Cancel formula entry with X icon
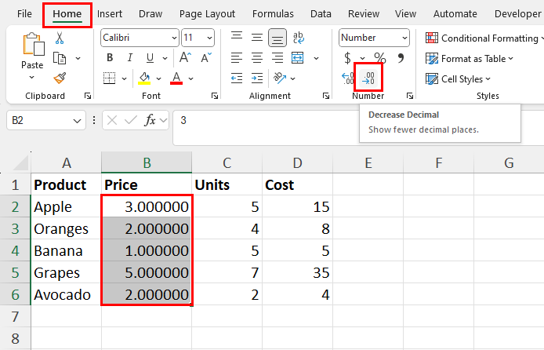 [x=112, y=121]
